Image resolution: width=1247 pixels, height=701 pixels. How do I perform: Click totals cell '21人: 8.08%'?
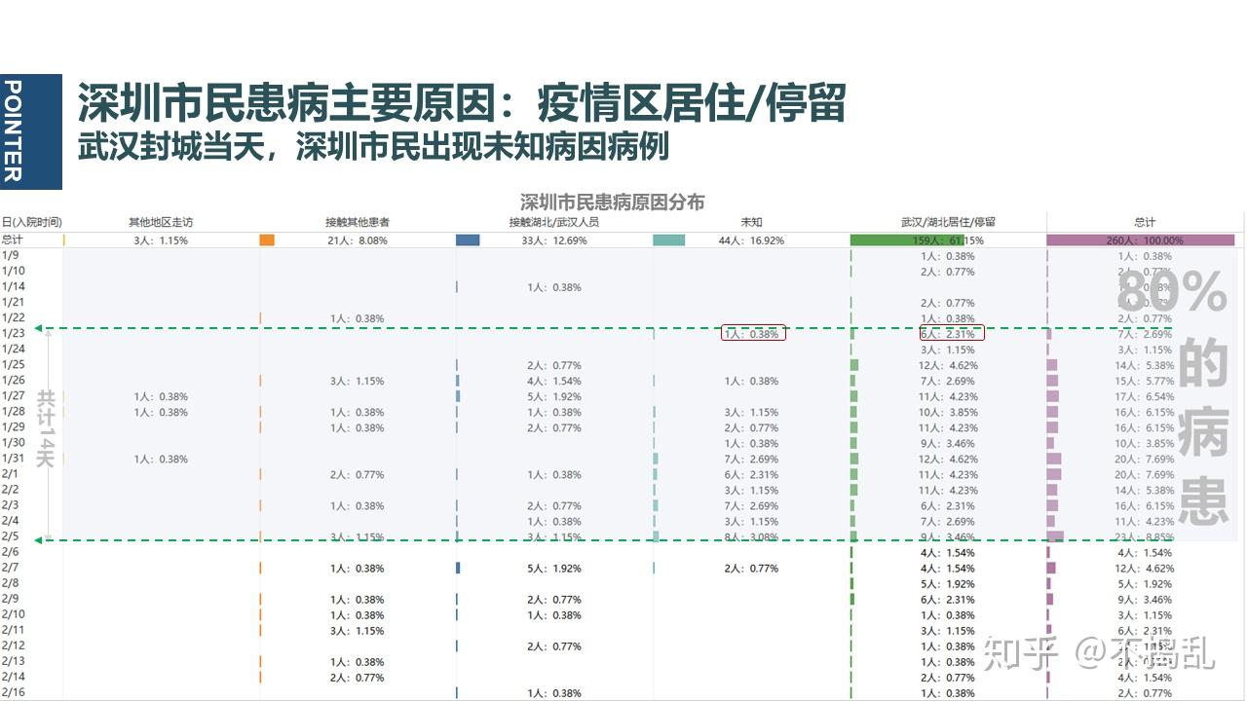pyautogui.click(x=358, y=240)
